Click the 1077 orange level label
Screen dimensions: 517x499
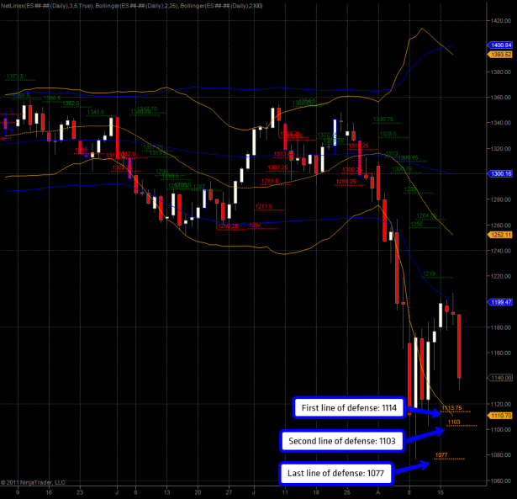441,454
